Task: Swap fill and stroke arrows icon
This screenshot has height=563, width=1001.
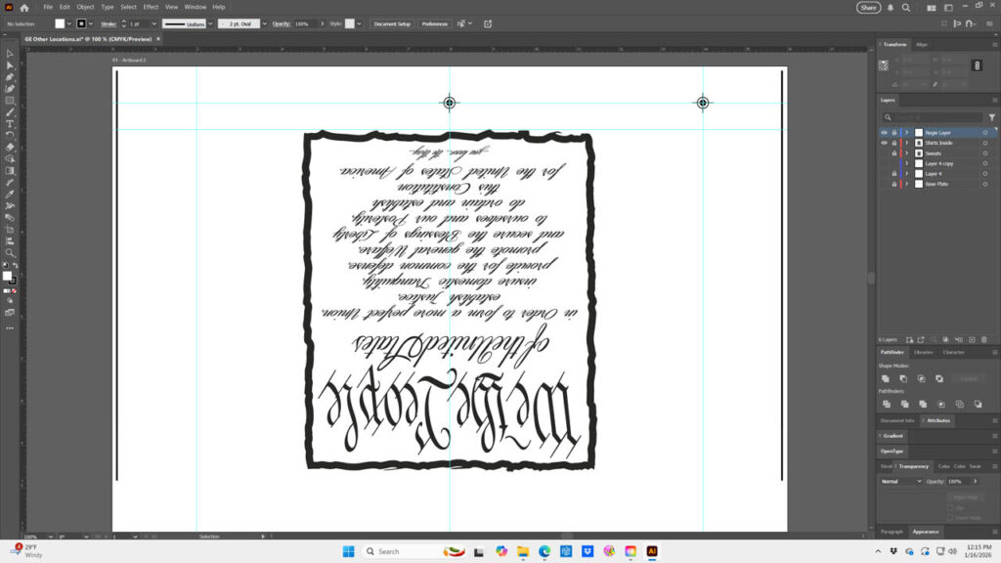Action: [x=16, y=266]
